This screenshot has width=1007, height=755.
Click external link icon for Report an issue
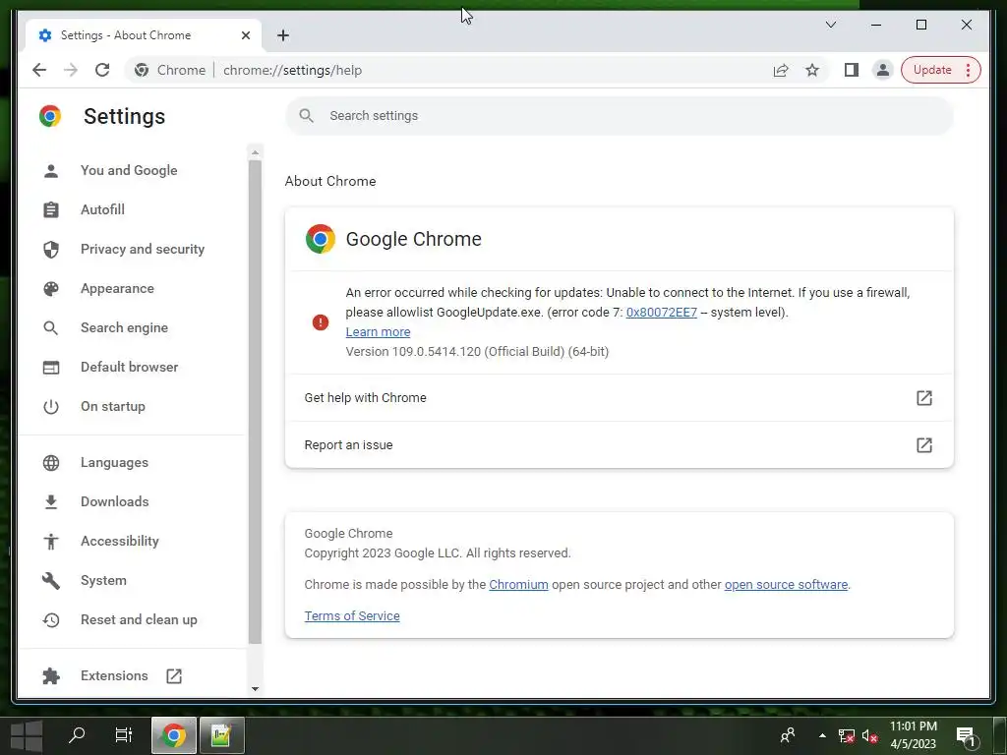[x=923, y=445]
